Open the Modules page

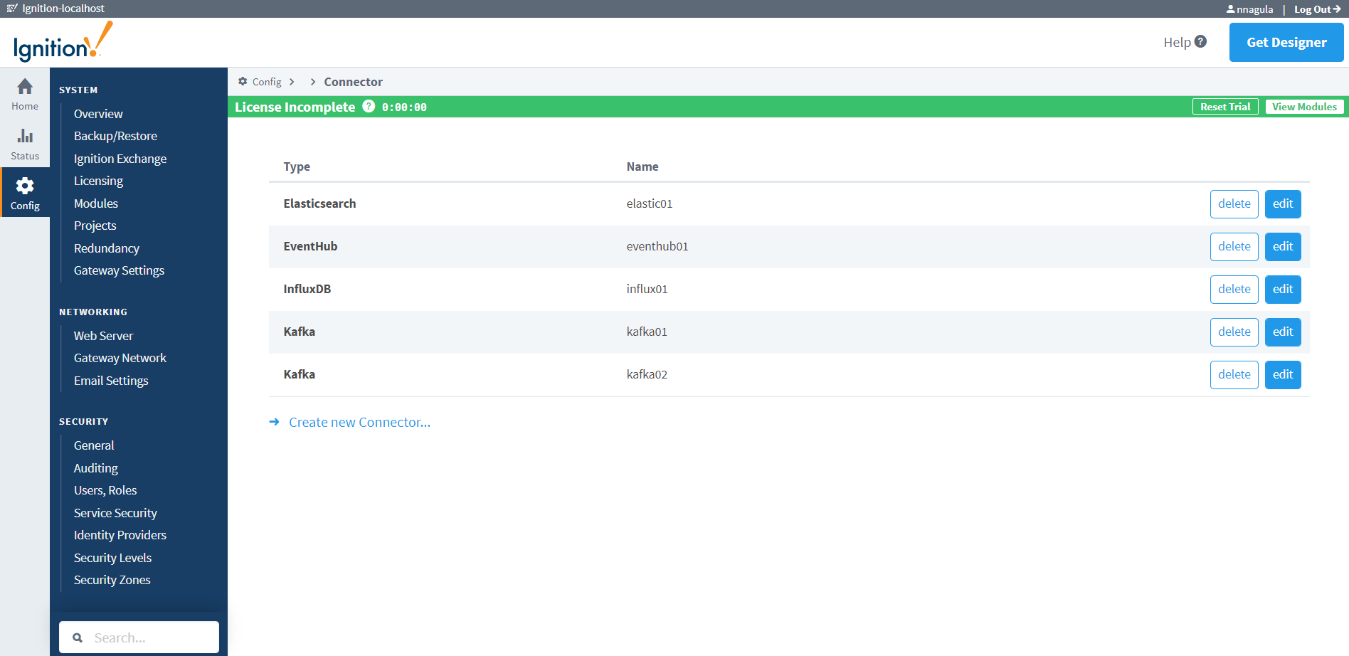coord(96,203)
